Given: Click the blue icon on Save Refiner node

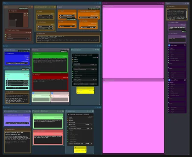Looking at the screenshot, I should pyautogui.click(x=169, y=80).
